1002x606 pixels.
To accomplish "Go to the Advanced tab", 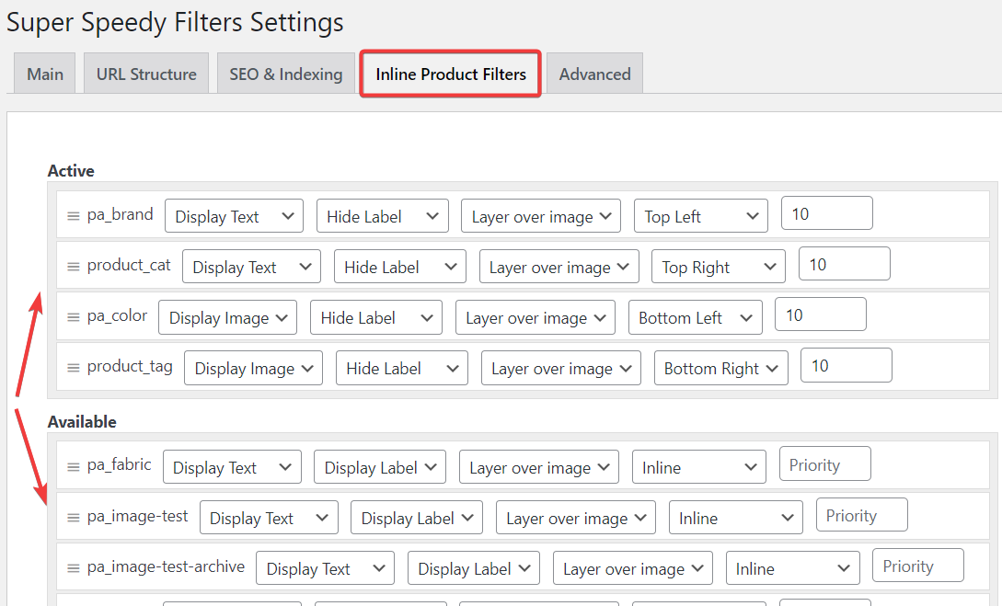I will tap(595, 74).
